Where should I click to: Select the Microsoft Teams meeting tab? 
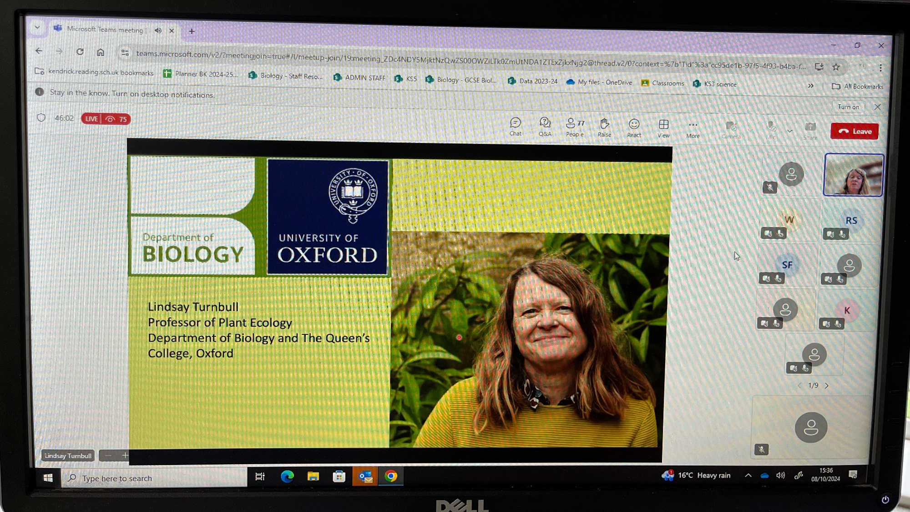105,29
